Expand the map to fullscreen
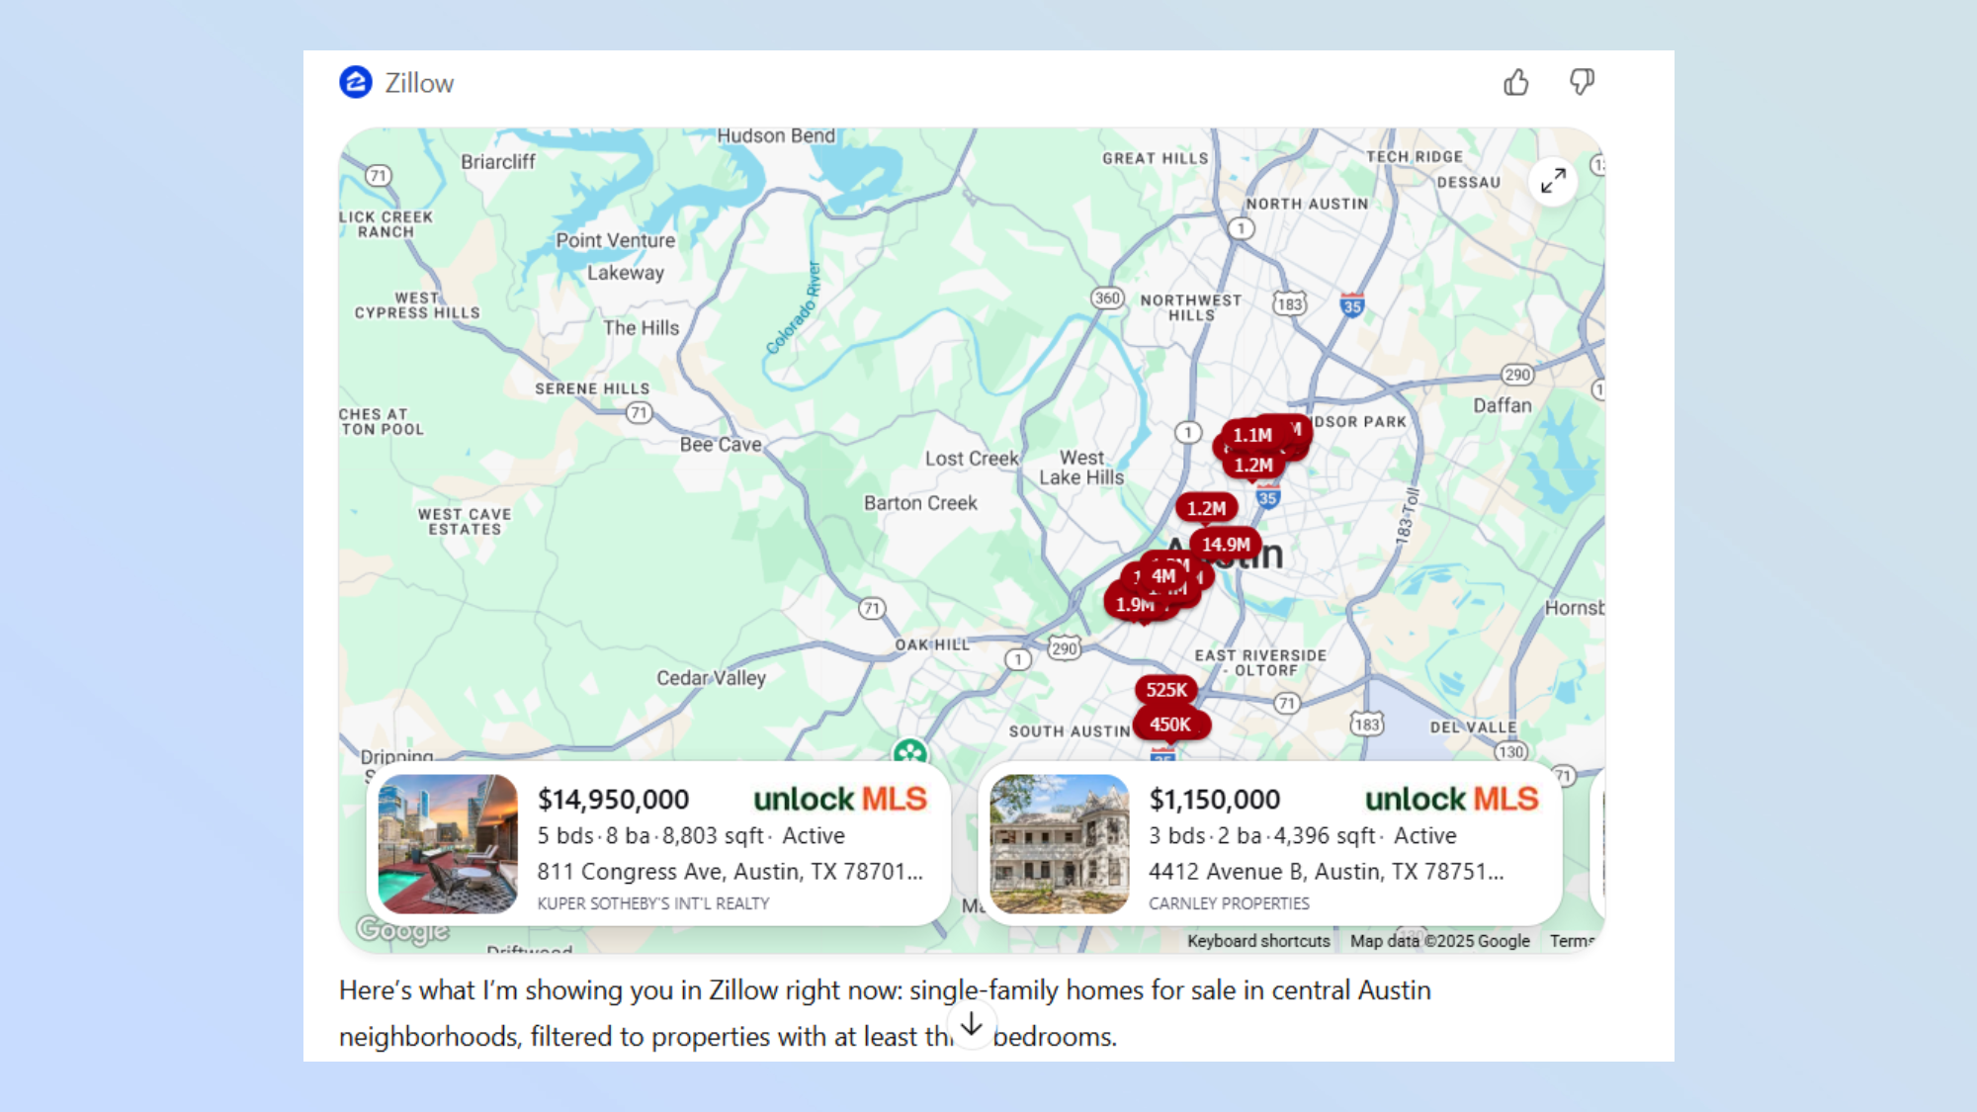This screenshot has height=1112, width=1977. pos(1552,182)
